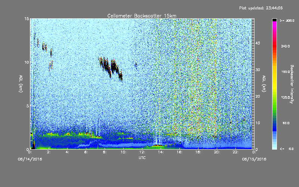The image size is (299, 187).
Task: Click the 14: hour tick on the time axis
Action: point(161,152)
